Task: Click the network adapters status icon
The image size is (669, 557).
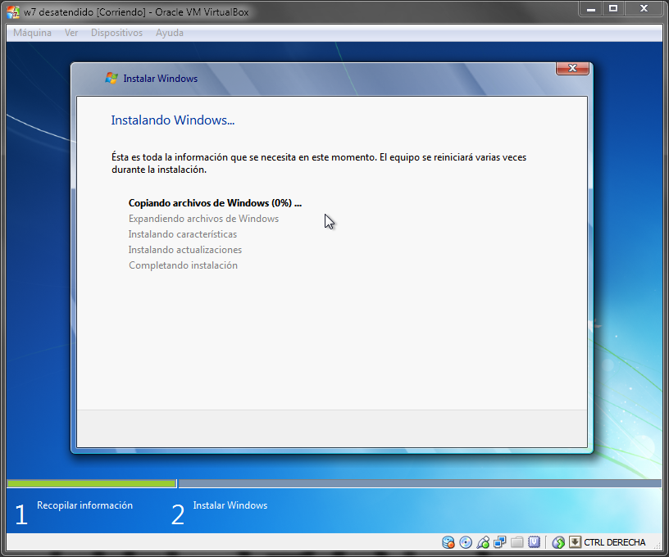Action: [x=499, y=542]
